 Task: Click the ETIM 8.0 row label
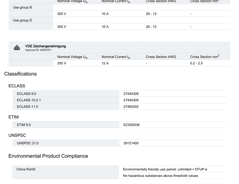click(x=24, y=125)
